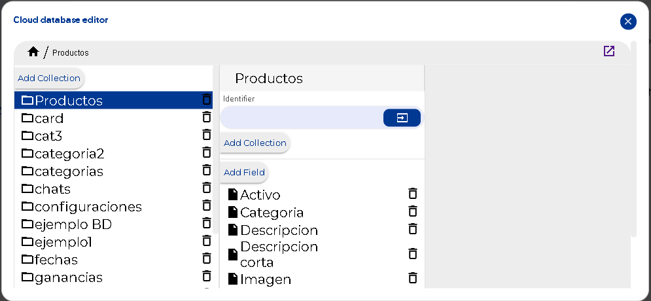
Task: Delete the ganancias collection
Action: pos(206,276)
